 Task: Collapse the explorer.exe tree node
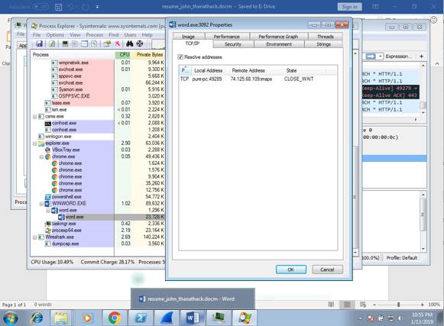[35, 144]
